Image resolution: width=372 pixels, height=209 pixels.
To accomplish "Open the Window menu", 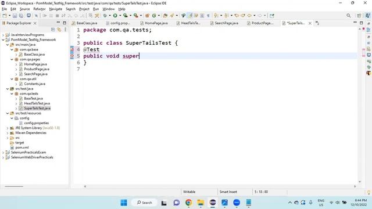I will (x=109, y=9).
